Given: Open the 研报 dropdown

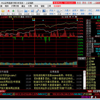Looking at the screenshot, I should 52,14.
